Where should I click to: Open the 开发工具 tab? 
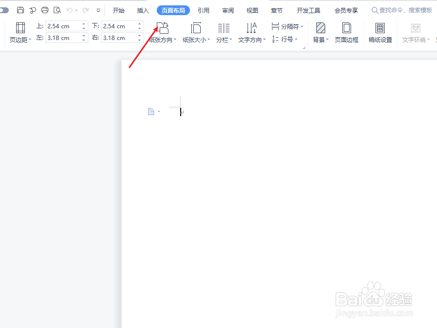[x=309, y=11]
